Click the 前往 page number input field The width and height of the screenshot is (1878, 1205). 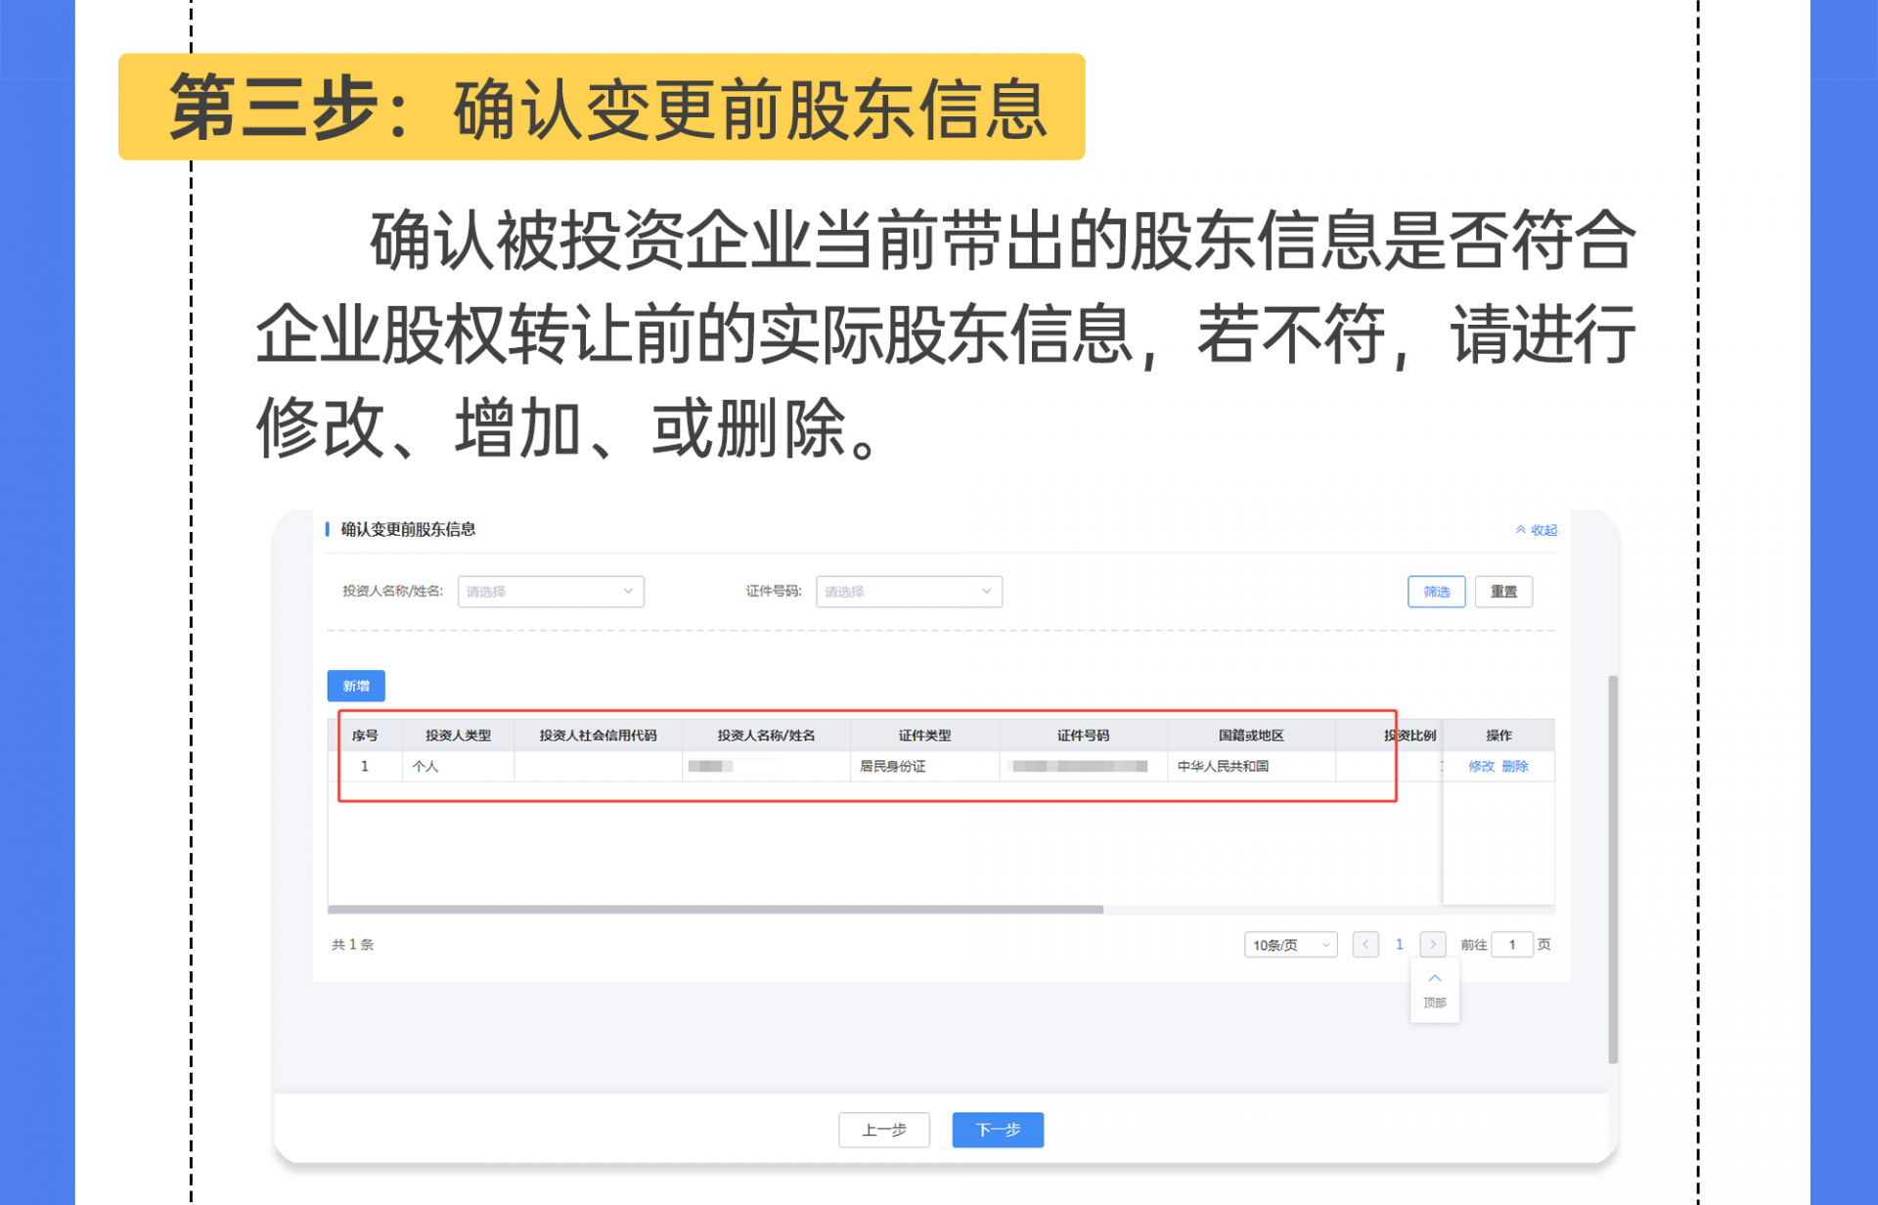[x=1512, y=945]
